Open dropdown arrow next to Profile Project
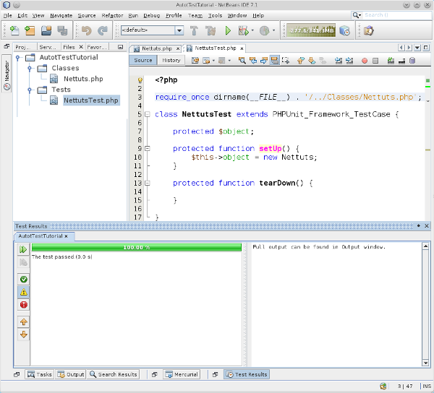 [x=273, y=30]
